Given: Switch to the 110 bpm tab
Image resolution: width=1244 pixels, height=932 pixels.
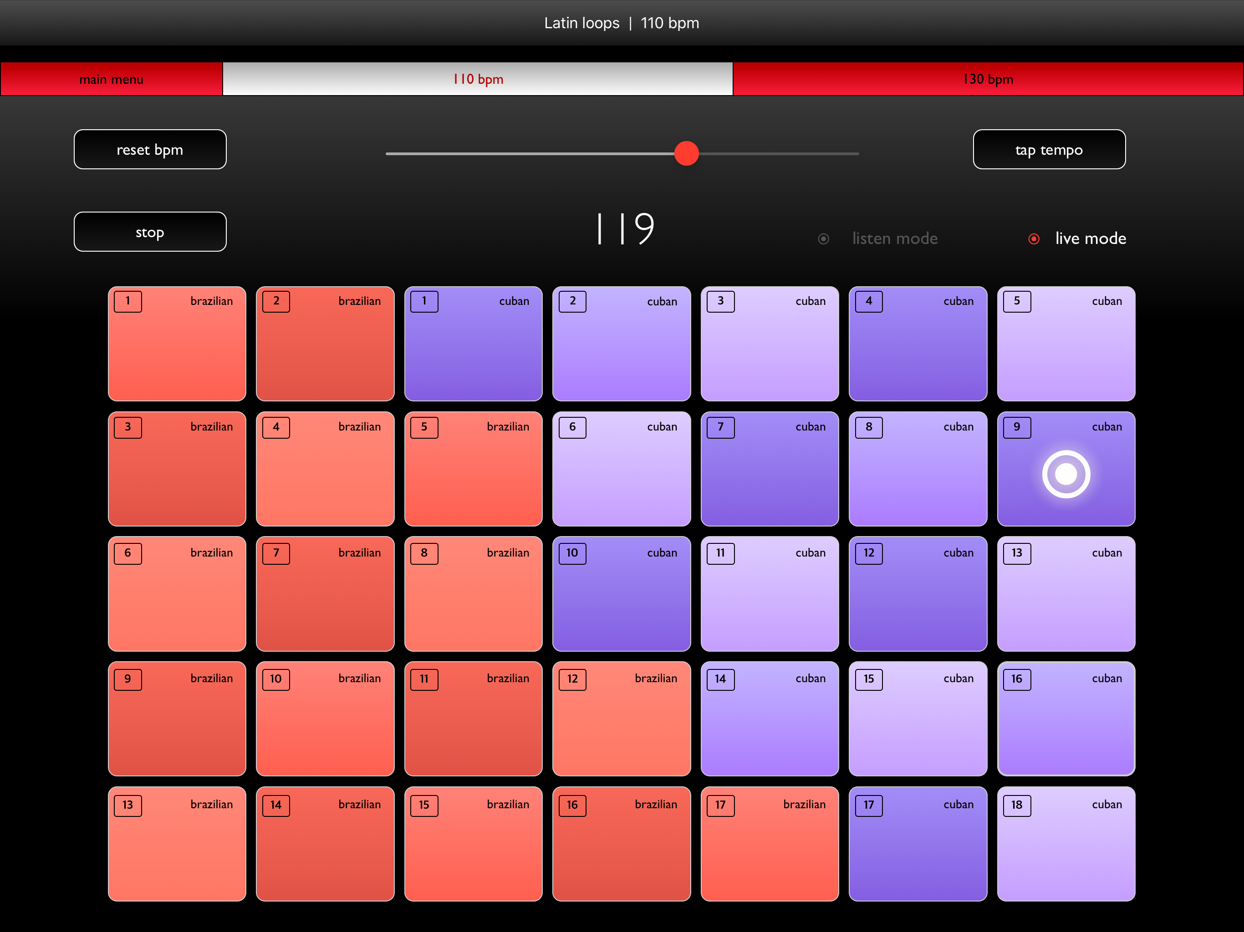Looking at the screenshot, I should coord(478,79).
